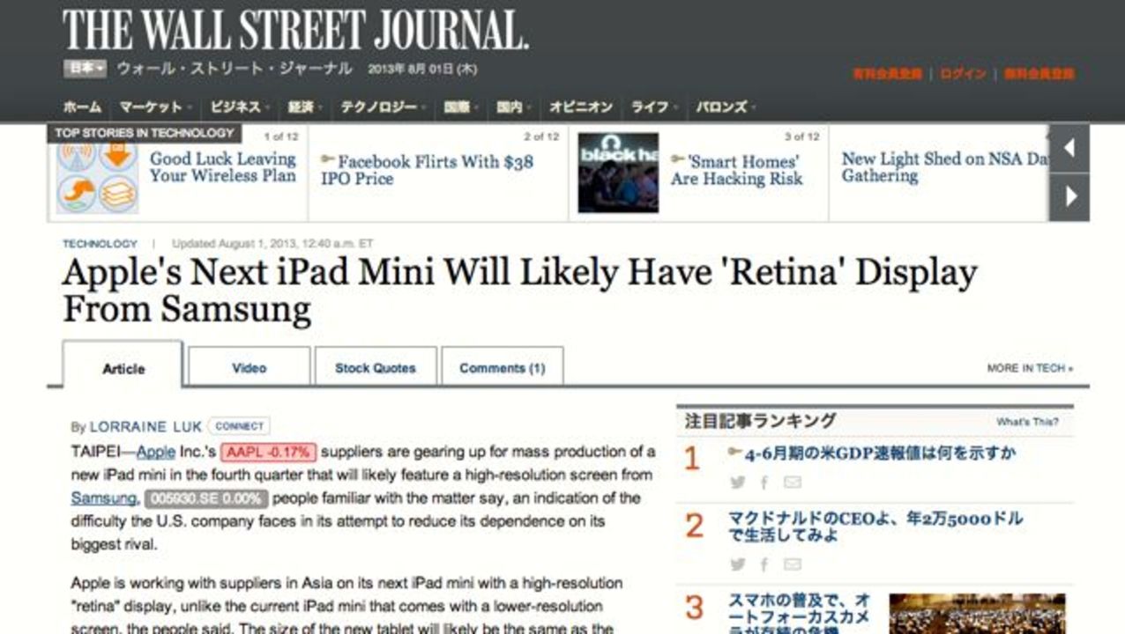The image size is (1125, 634).
Task: Share ranking story 2 on Twitter
Action: click(x=738, y=564)
